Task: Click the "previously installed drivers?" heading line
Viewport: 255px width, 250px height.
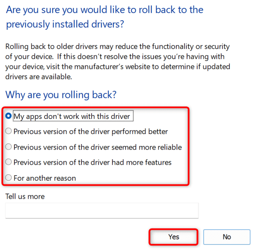Action: (x=65, y=24)
